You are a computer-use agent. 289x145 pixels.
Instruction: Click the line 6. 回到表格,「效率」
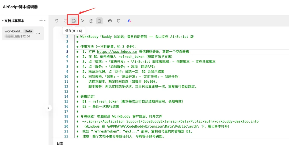[x=128, y=77]
